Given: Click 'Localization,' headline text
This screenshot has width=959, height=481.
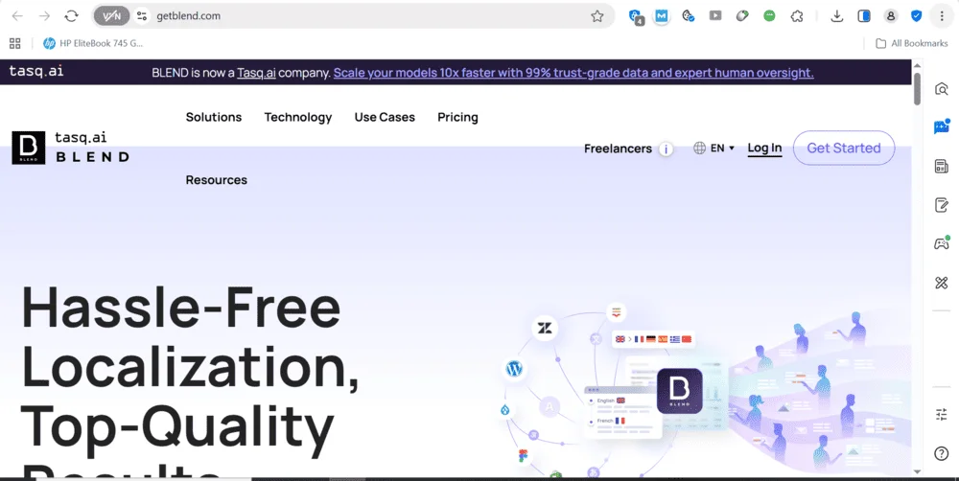Looking at the screenshot, I should tap(190, 368).
